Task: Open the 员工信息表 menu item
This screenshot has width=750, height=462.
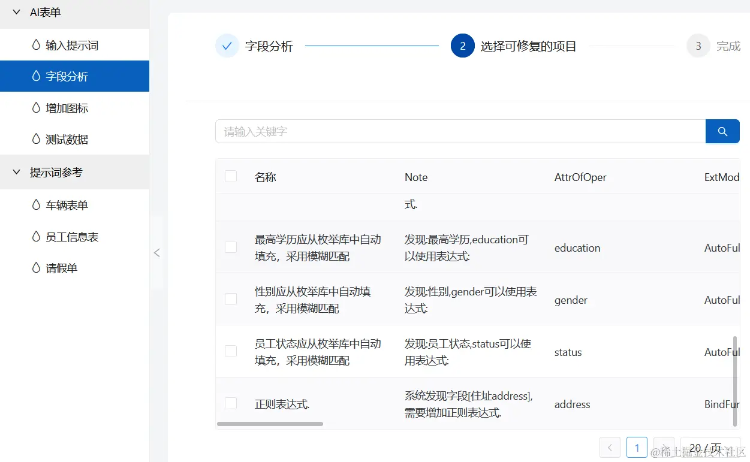Action: [x=74, y=237]
